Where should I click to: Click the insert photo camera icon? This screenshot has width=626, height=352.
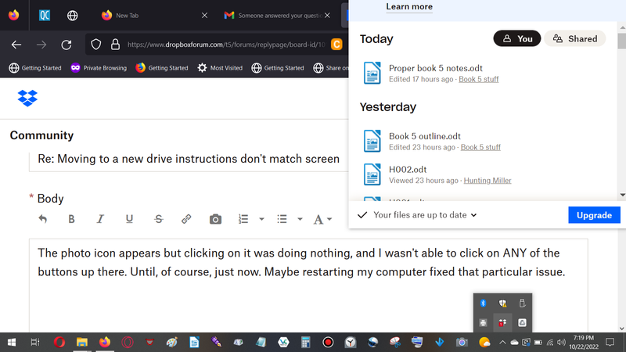point(215,220)
